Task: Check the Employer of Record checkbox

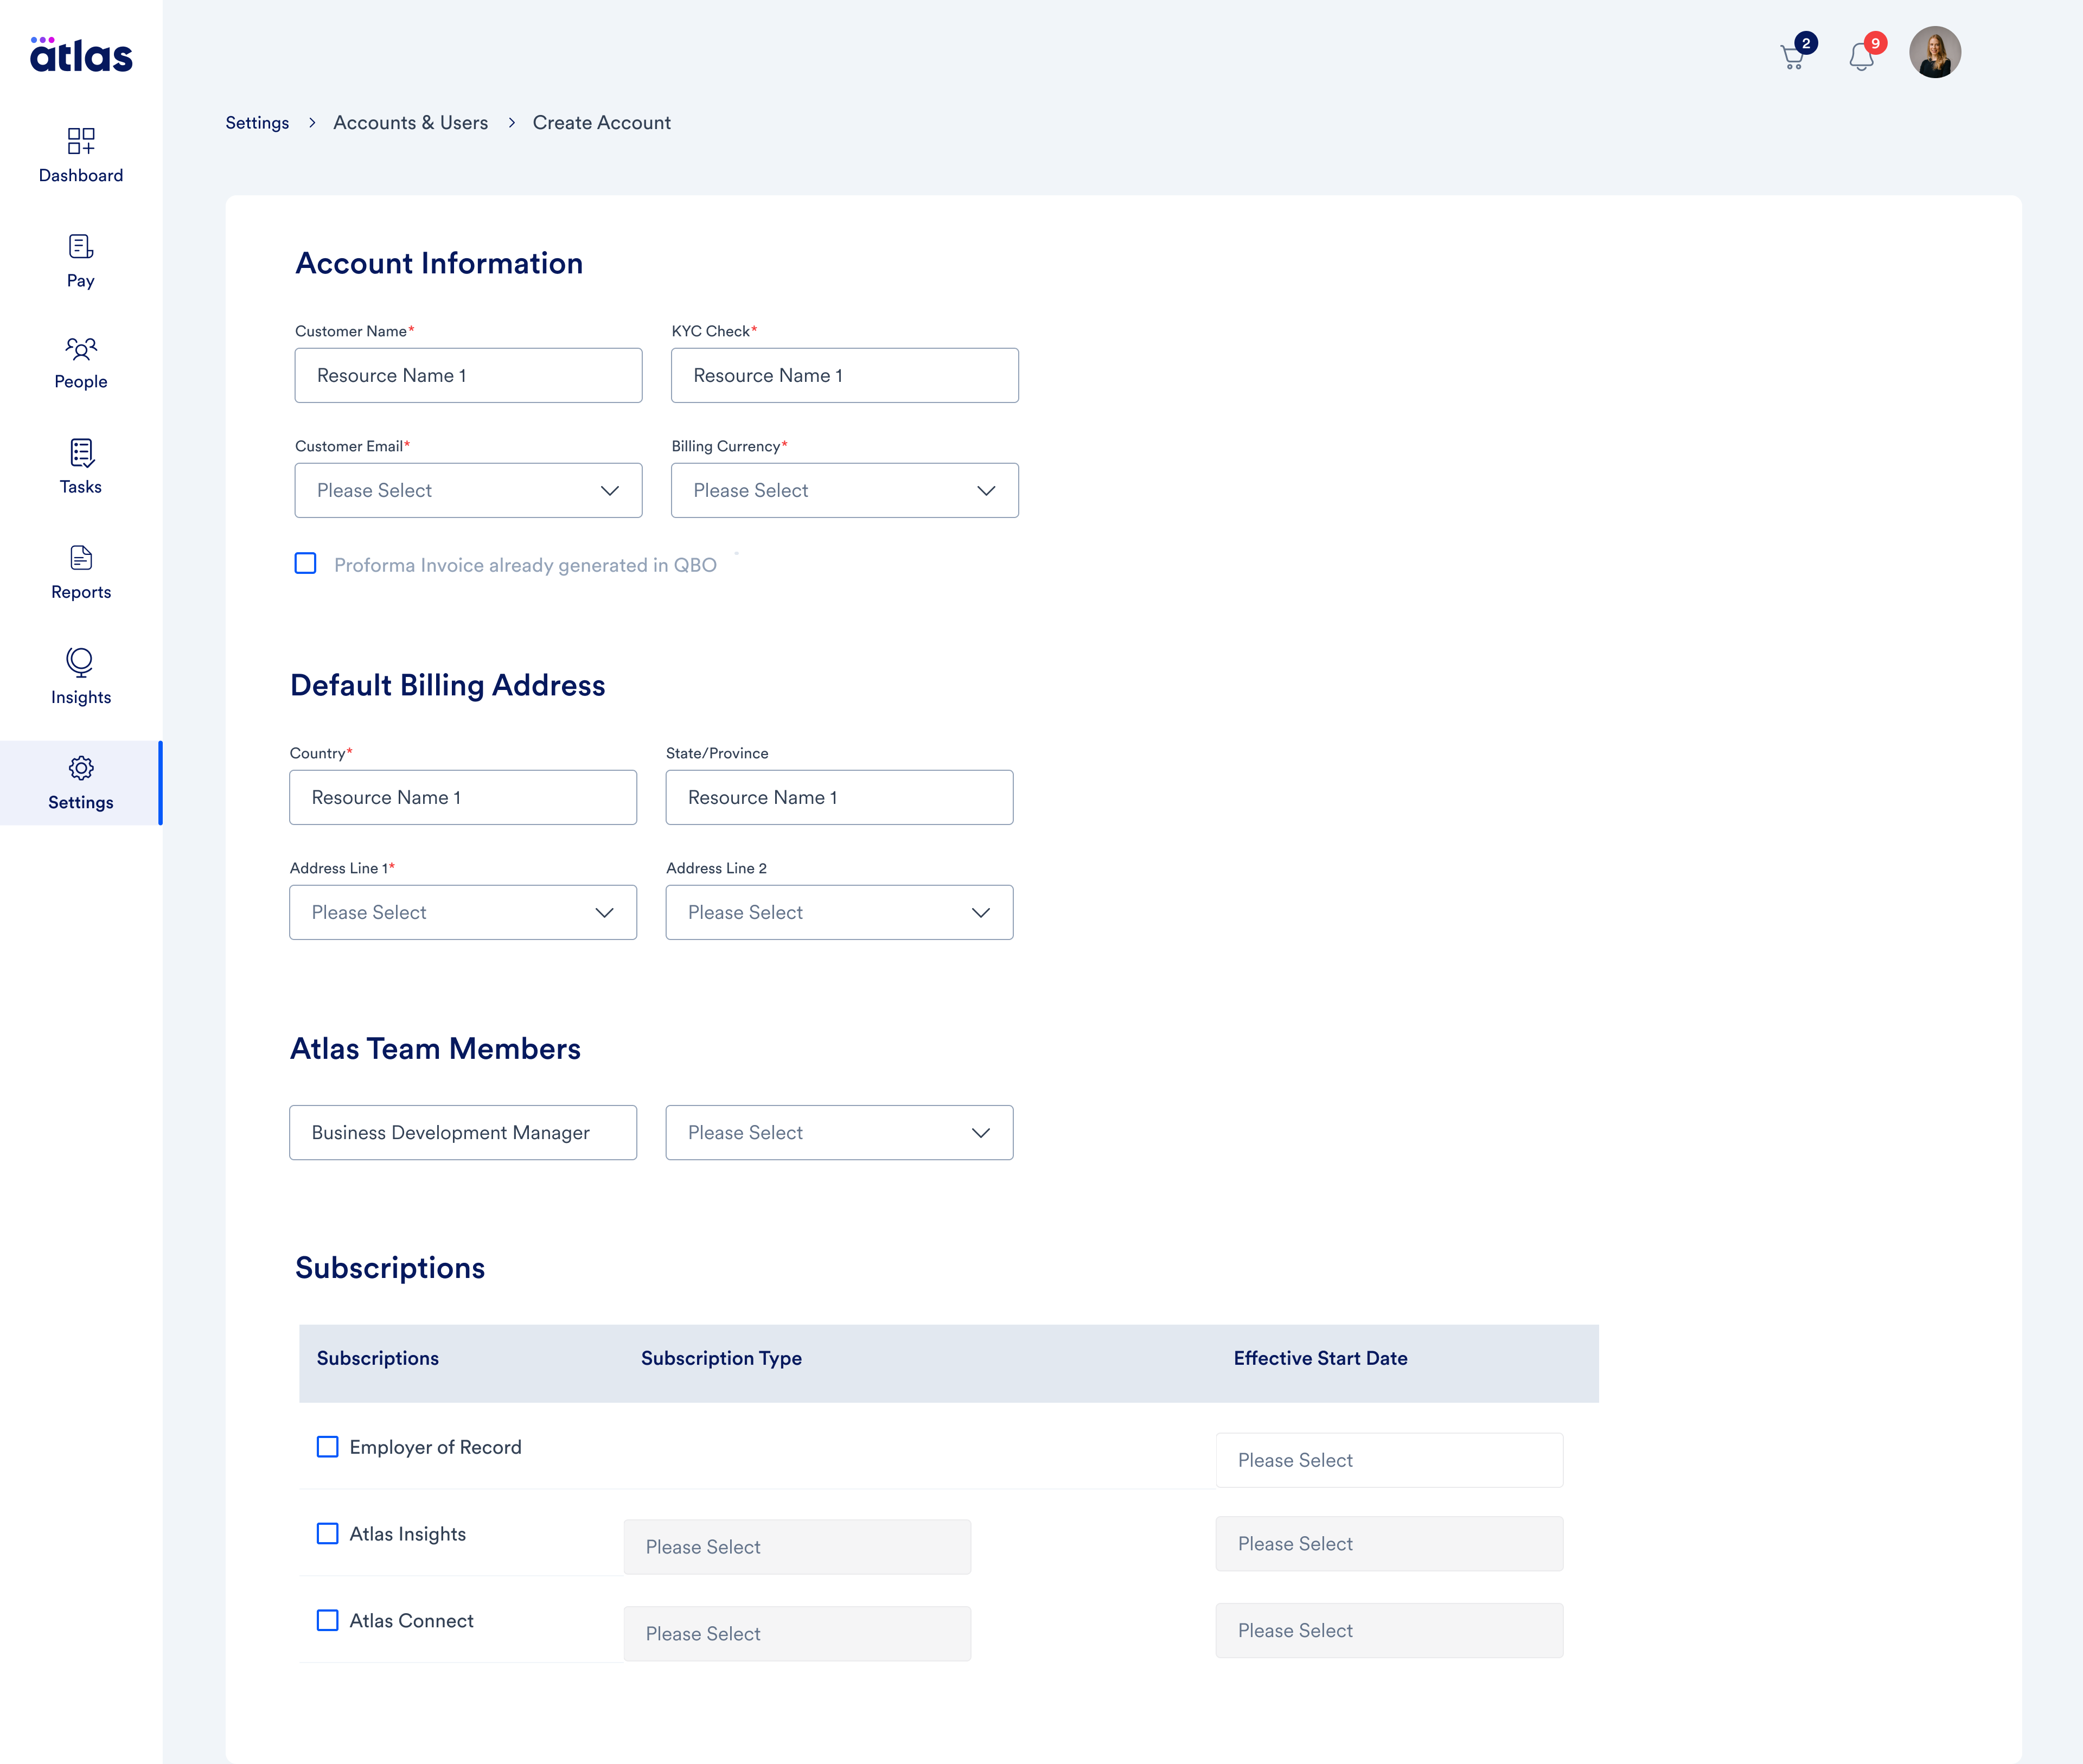Action: coord(328,1447)
